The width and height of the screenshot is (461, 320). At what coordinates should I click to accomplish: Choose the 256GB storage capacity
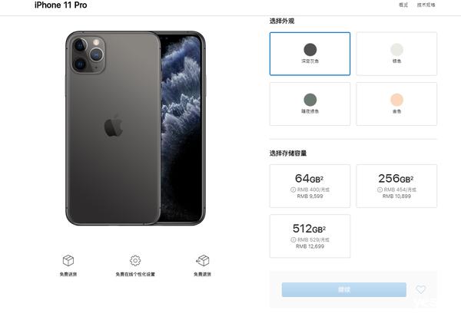pyautogui.click(x=396, y=186)
